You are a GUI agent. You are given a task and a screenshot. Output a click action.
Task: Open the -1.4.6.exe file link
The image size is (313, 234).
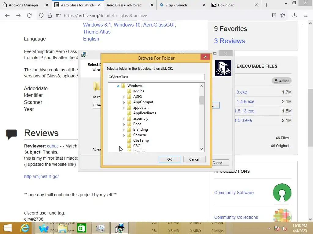coord(244,101)
